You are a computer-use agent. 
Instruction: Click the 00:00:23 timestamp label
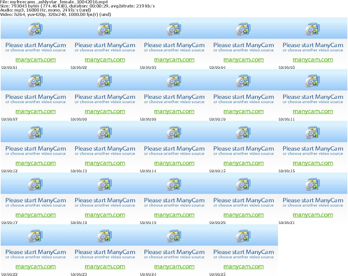pos(79,274)
